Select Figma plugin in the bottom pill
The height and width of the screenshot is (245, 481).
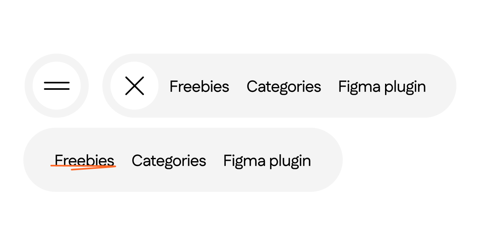click(x=267, y=161)
